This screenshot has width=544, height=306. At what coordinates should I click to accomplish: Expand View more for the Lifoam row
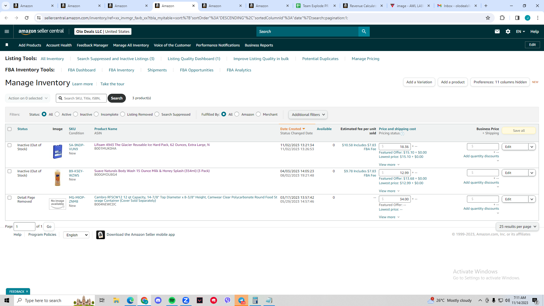coord(389,165)
